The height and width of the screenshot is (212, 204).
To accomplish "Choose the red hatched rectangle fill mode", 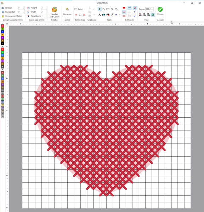I will point(124,16).
